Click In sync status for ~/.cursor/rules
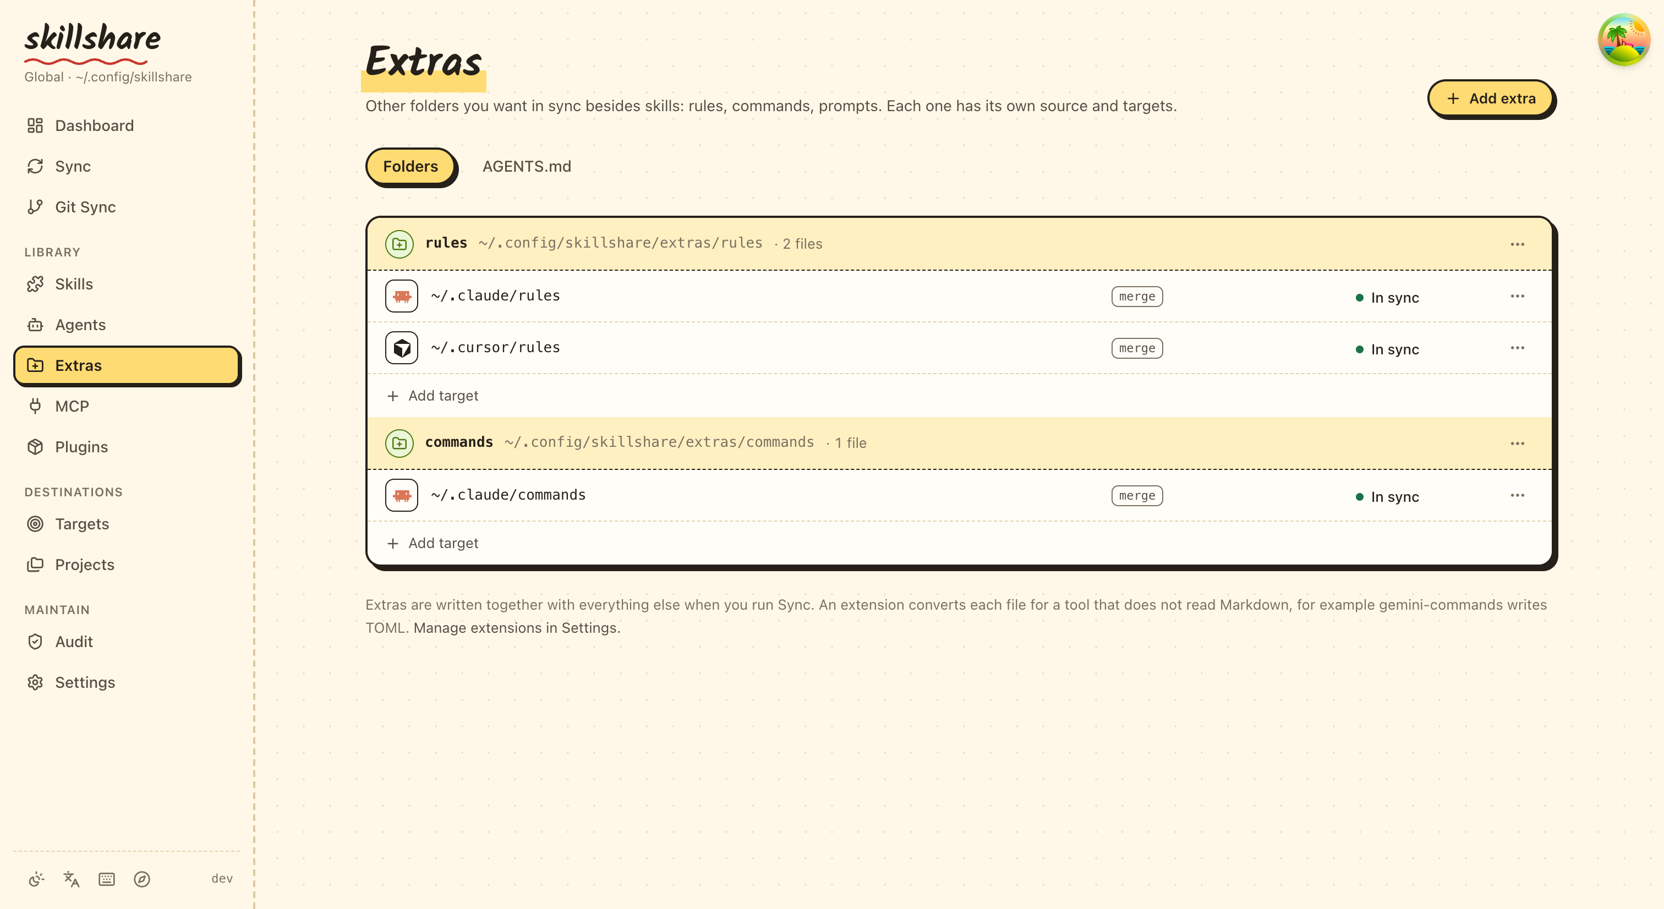 1387,349
